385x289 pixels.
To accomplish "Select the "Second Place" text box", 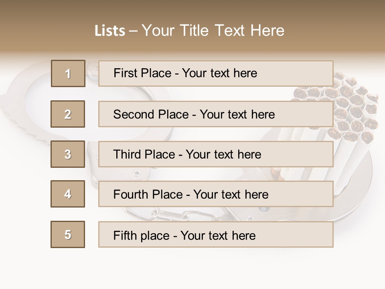I will click(x=216, y=114).
